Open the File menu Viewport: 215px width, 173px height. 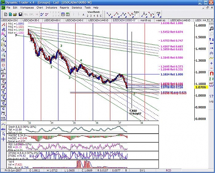click(8, 8)
